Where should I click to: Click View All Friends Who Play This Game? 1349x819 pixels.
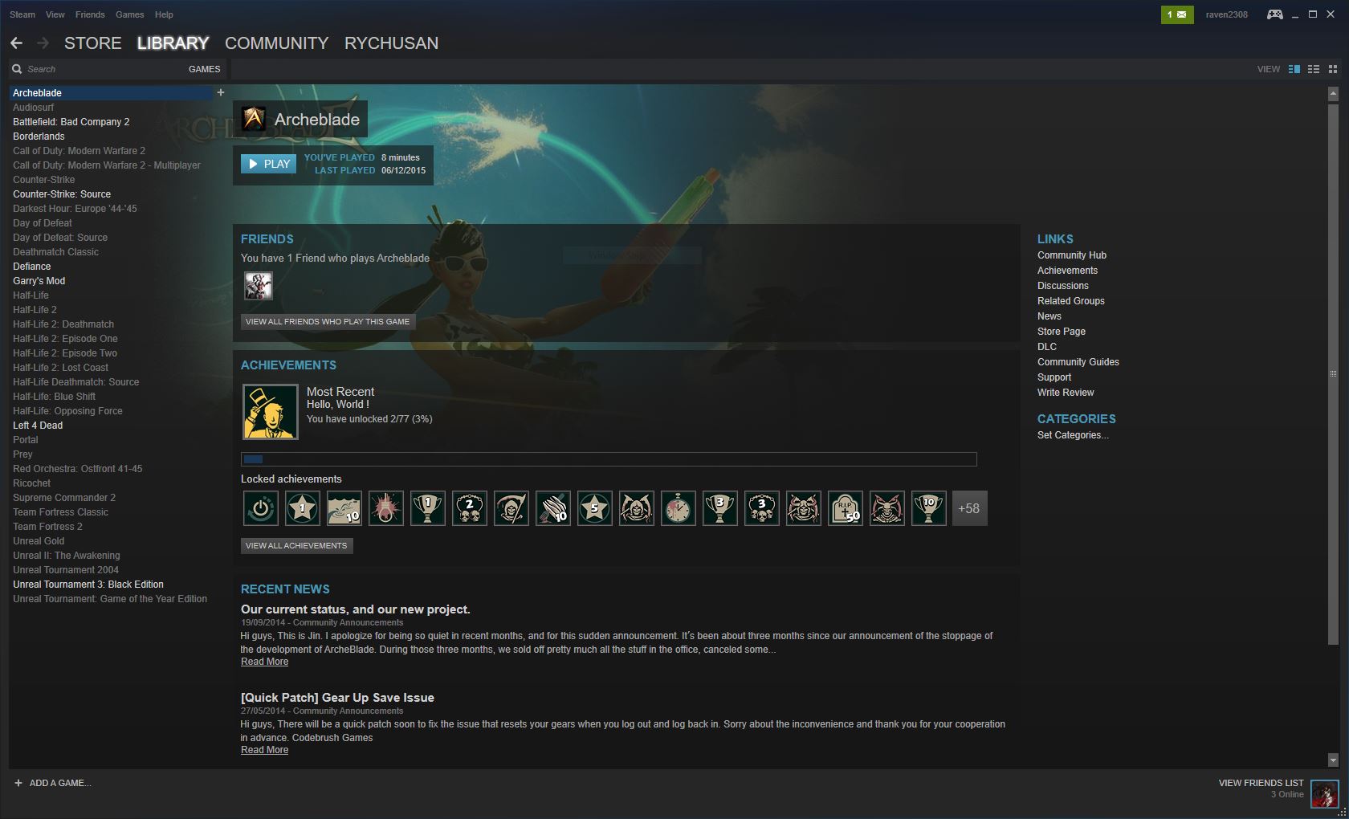(328, 321)
